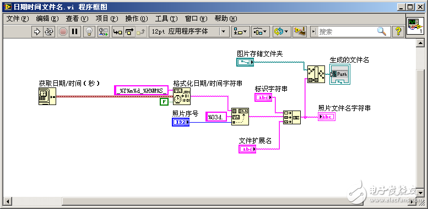Screen dimensions: 428x209
Task: Click the LabVIEW icon in title bar
Action: pyautogui.click(x=8, y=7)
